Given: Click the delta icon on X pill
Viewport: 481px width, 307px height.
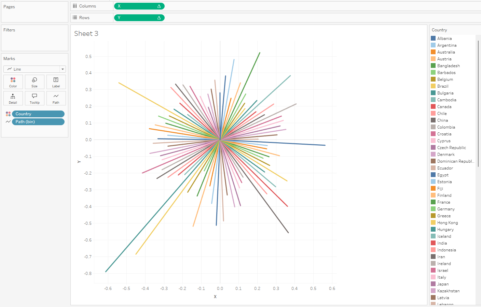Looking at the screenshot, I should (159, 6).
